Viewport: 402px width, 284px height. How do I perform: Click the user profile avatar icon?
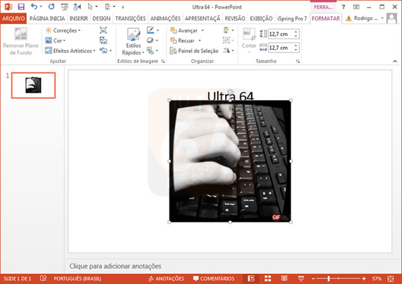click(x=391, y=18)
